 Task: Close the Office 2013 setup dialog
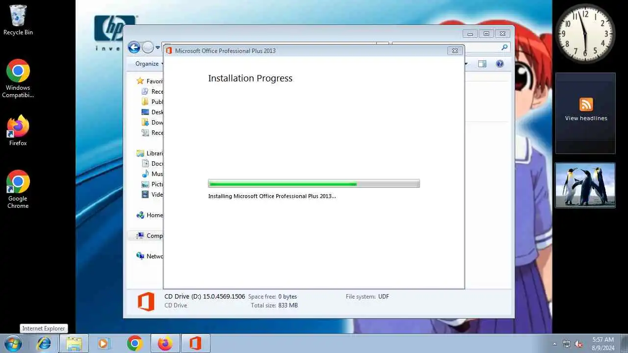(455, 50)
